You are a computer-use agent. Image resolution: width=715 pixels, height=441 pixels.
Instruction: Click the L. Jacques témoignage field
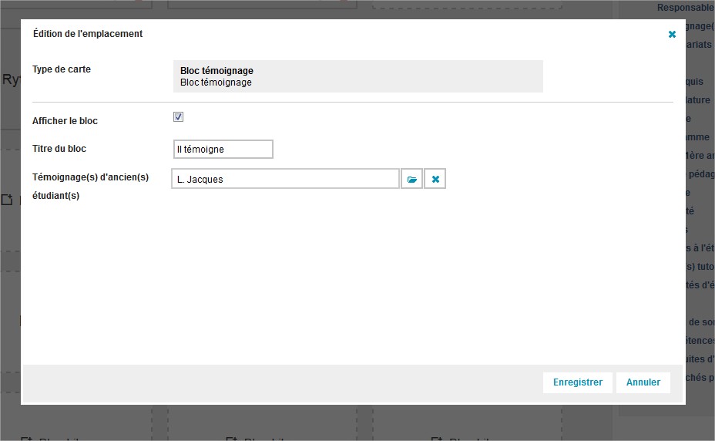[x=285, y=179]
